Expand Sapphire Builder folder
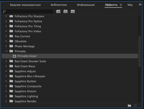Viewport: 144px width, 109px height. pyautogui.click(x=6, y=81)
